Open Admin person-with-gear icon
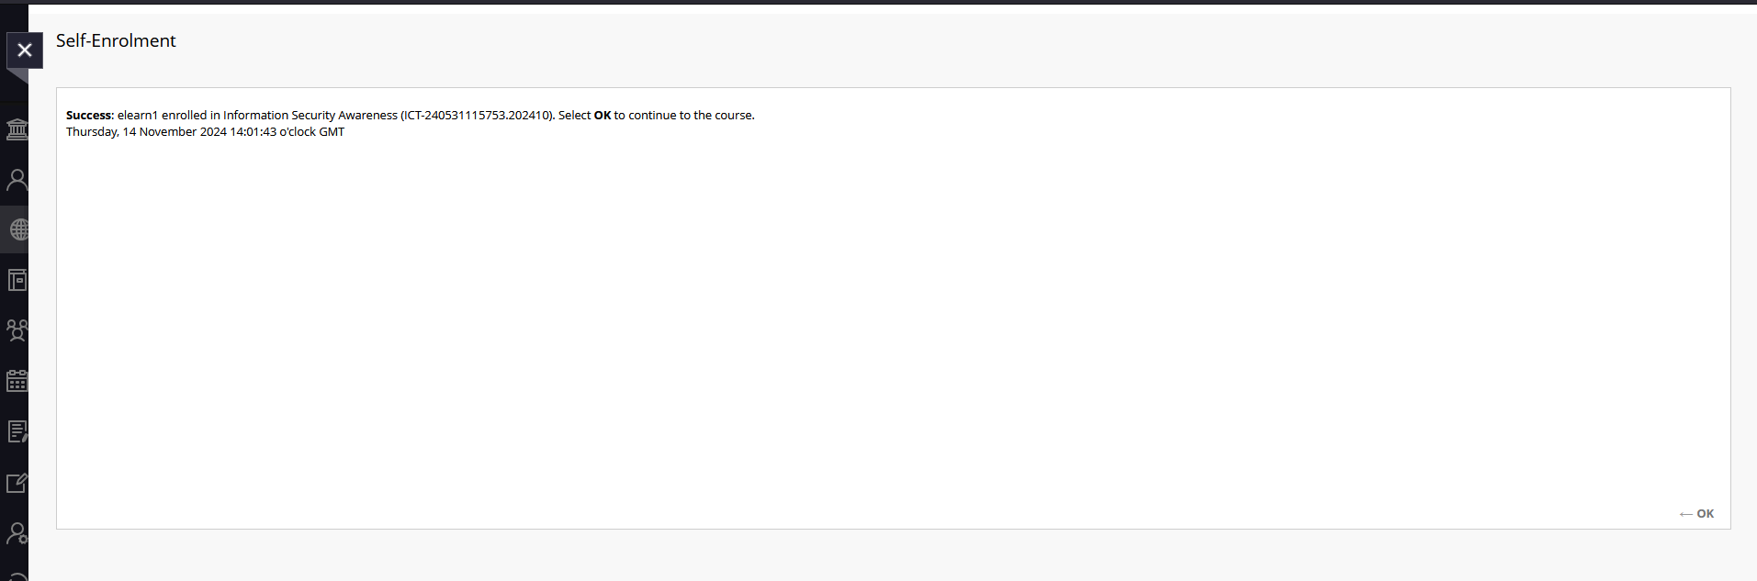This screenshot has width=1757, height=581. (x=17, y=533)
